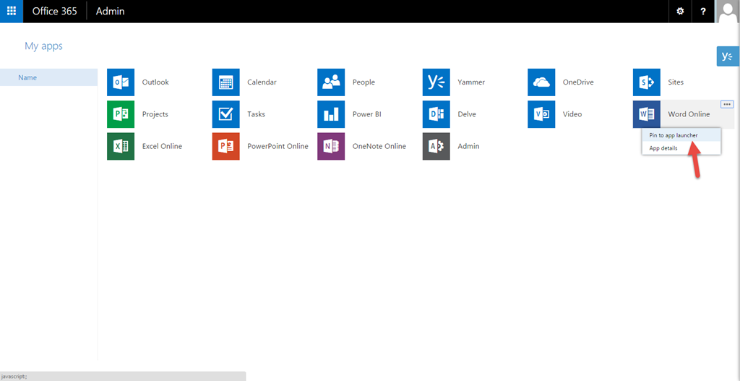Open the Tasks app tile icon
Image resolution: width=740 pixels, height=381 pixels.
[226, 114]
